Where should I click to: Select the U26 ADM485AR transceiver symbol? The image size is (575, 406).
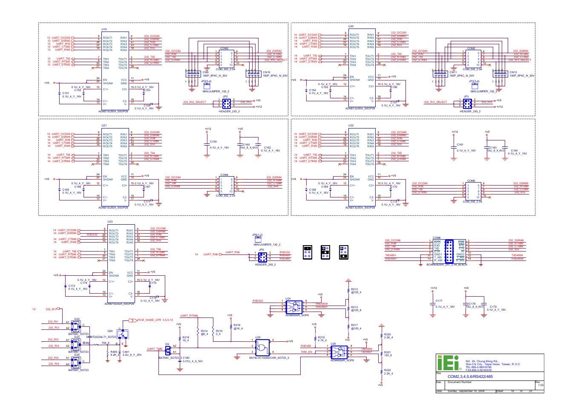click(x=339, y=352)
